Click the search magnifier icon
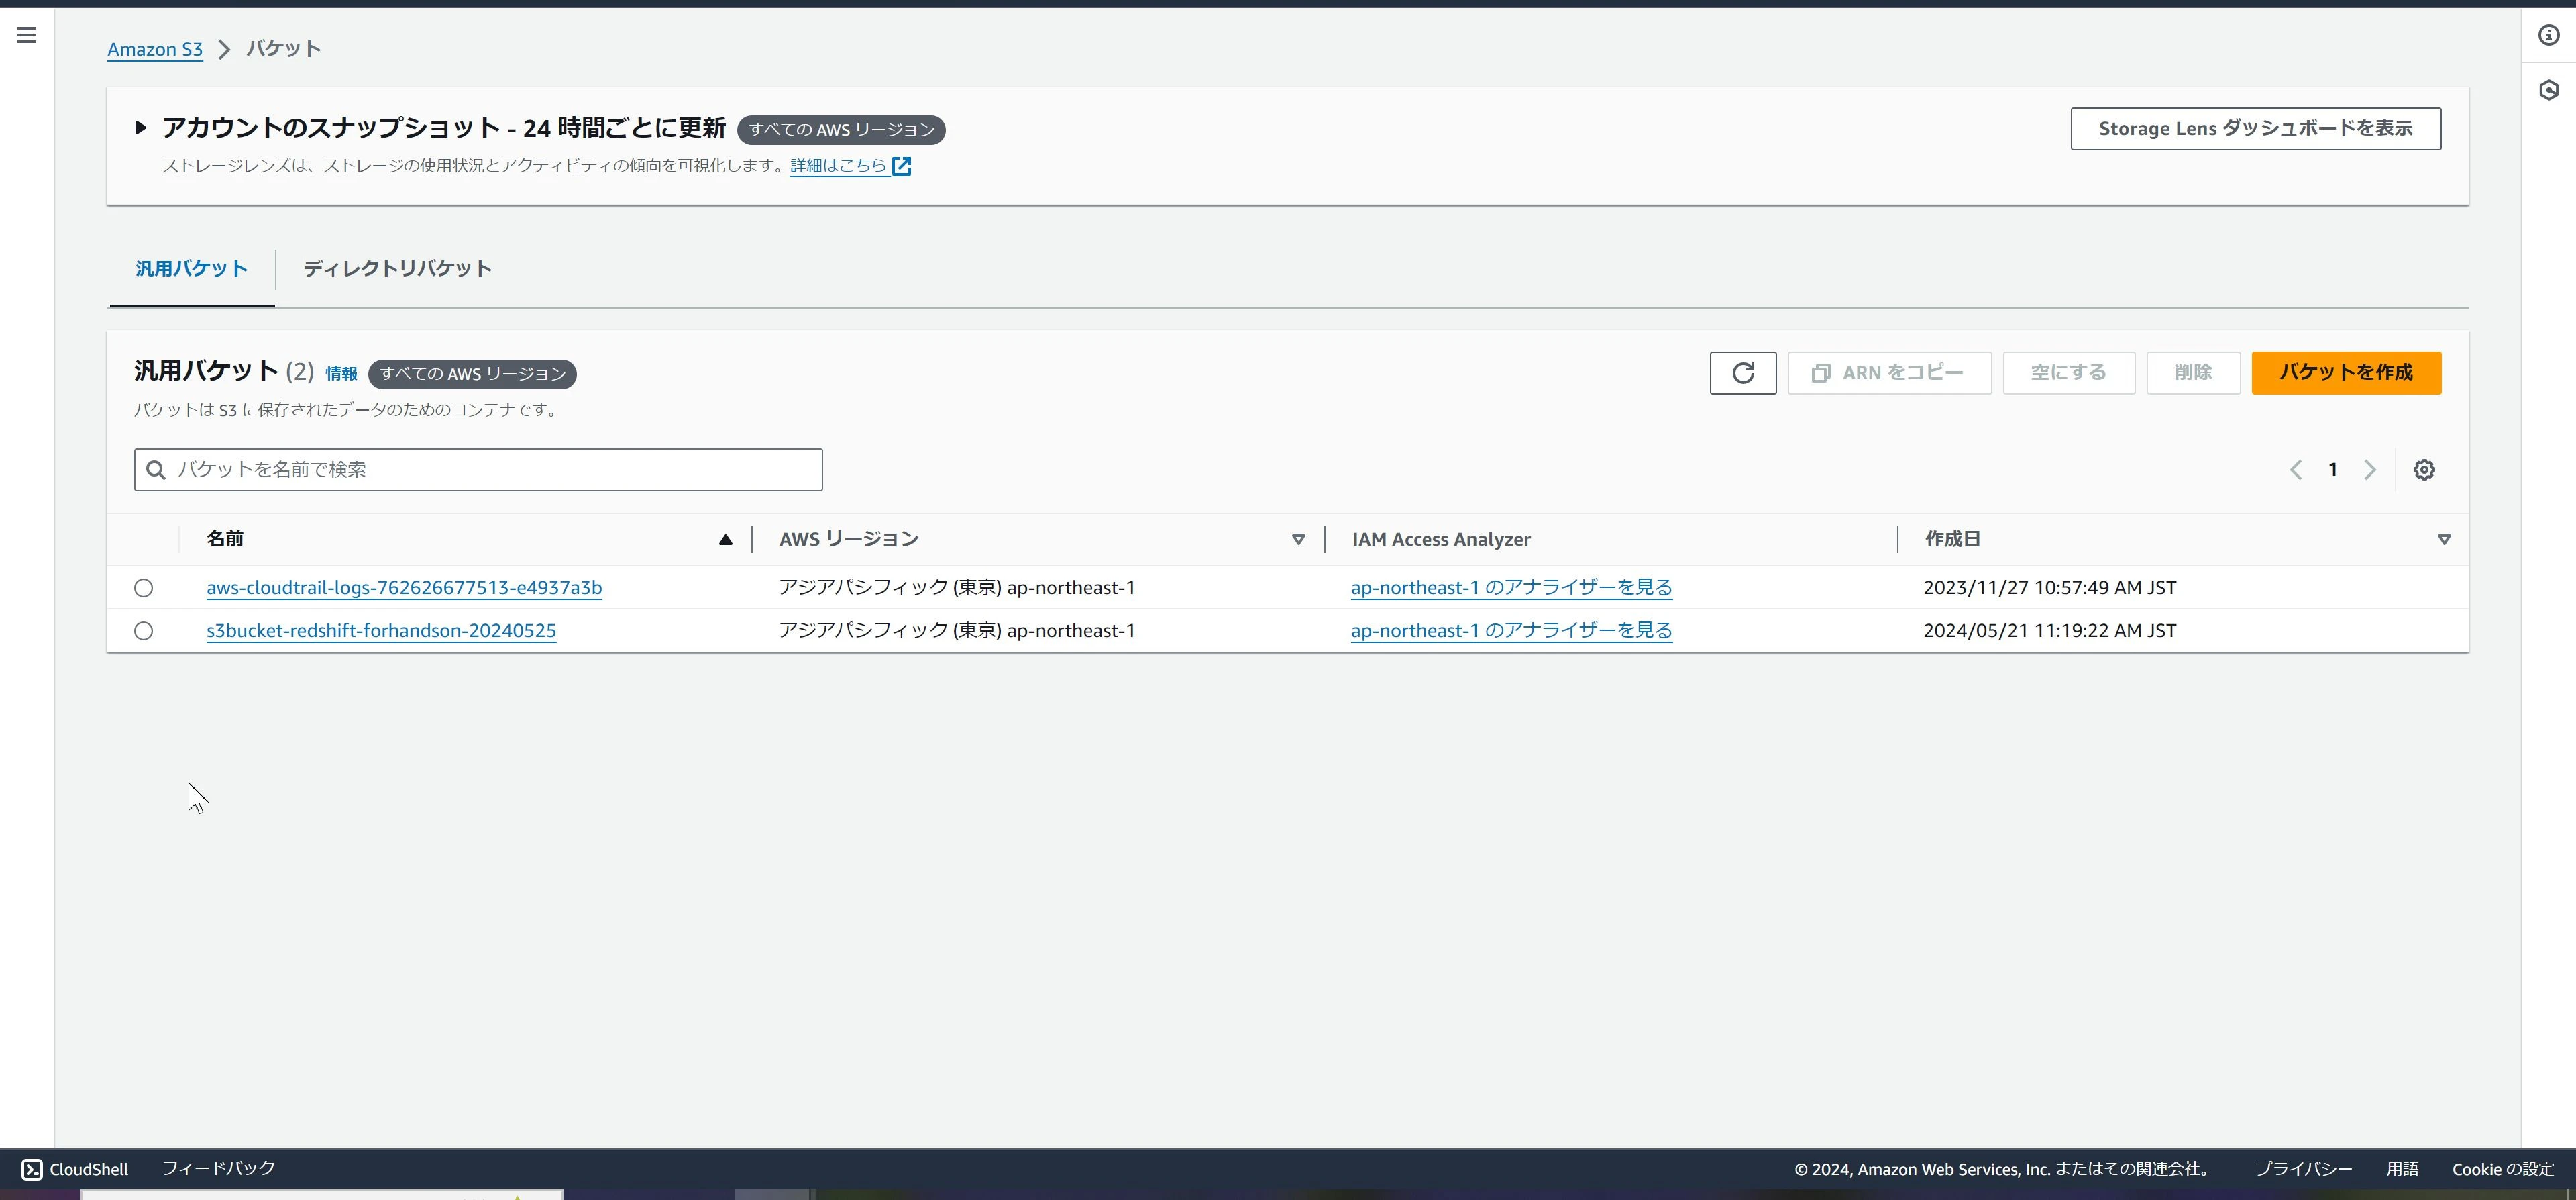 [156, 469]
